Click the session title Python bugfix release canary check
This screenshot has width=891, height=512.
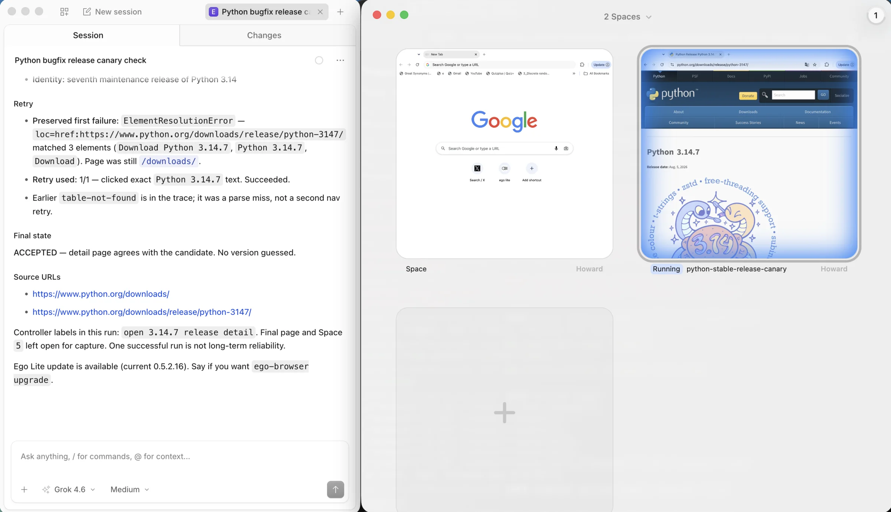[x=80, y=60]
